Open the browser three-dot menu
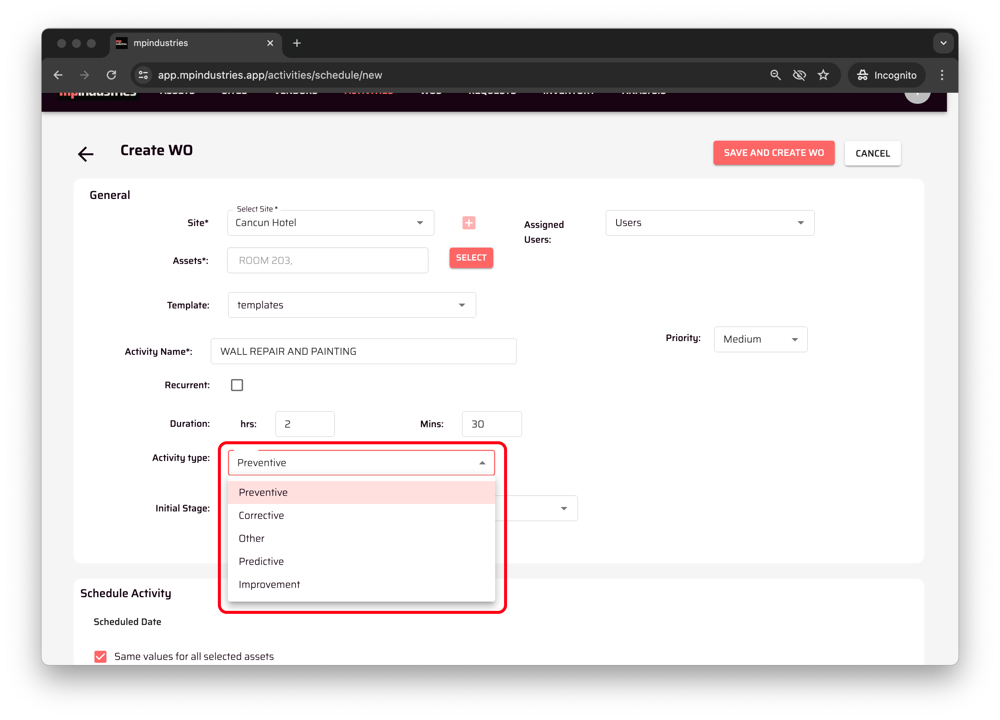 (x=942, y=75)
